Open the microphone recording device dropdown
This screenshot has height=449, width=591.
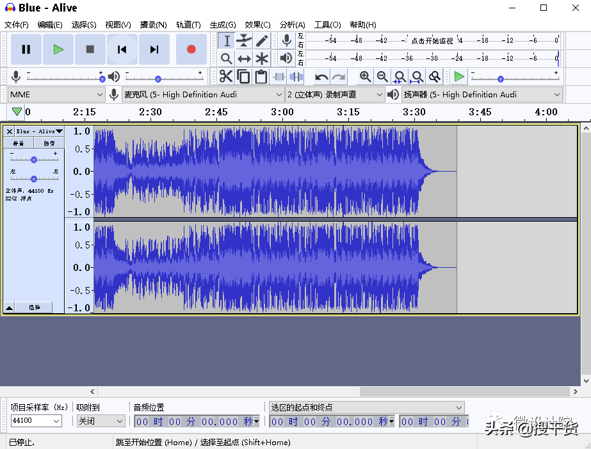click(203, 95)
